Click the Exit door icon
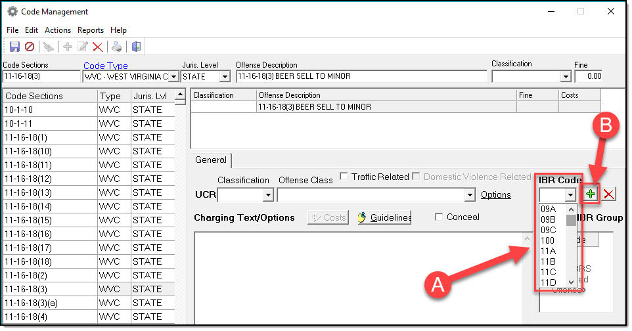Screen dimensions: 632x331 136,47
